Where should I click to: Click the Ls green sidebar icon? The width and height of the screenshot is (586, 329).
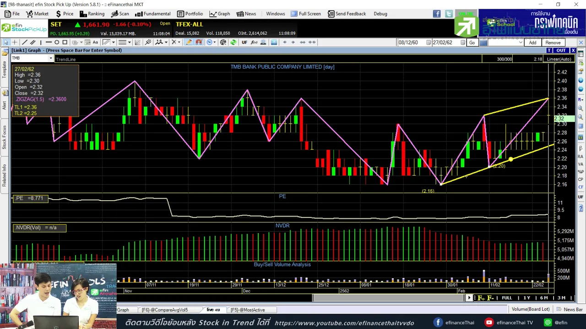pos(581,138)
